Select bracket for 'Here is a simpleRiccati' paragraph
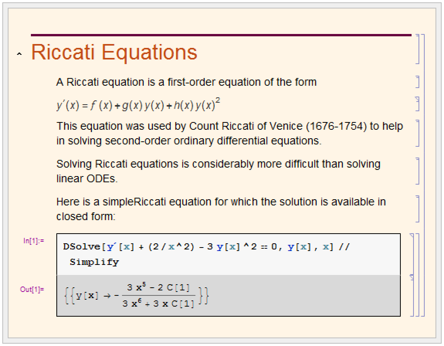The image size is (444, 346). (x=417, y=209)
